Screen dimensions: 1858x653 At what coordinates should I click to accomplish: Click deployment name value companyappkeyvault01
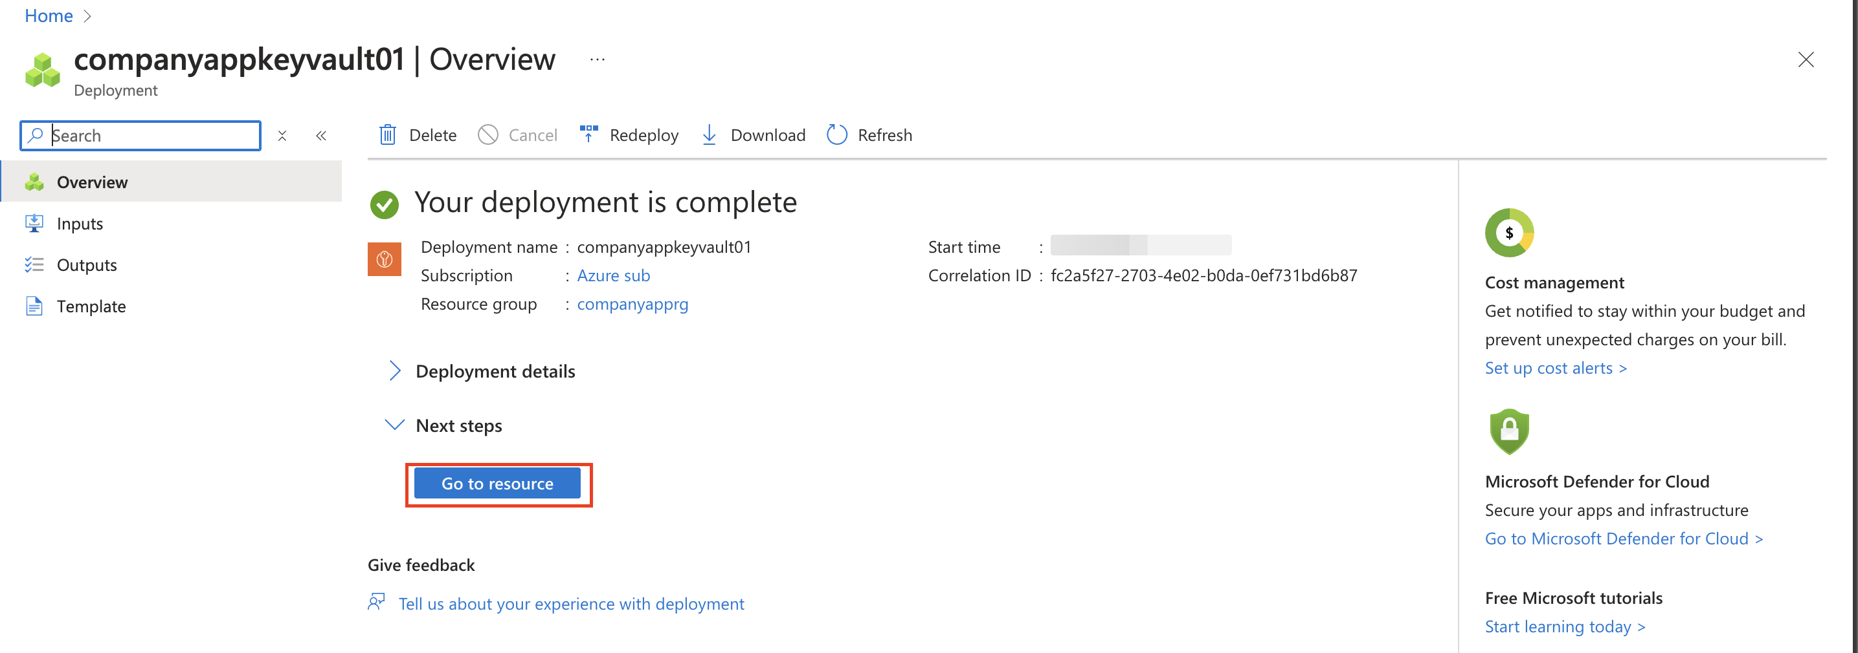(x=664, y=247)
